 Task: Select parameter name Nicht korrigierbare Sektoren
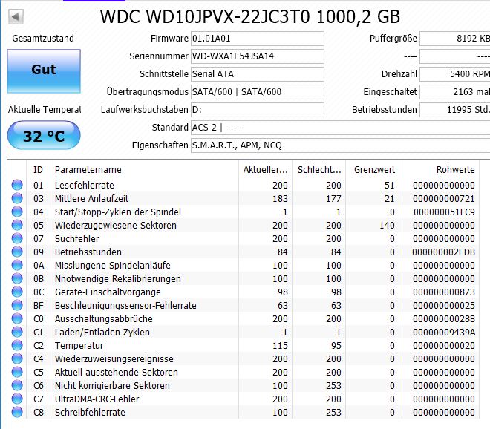coord(112,385)
